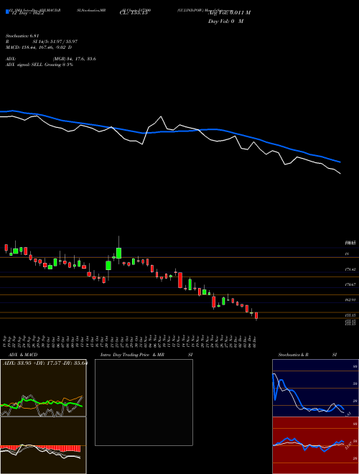The height and width of the screenshot is (474, 359).
Task: Click the Stochastics: 6.81 value
Action: pos(23,36)
